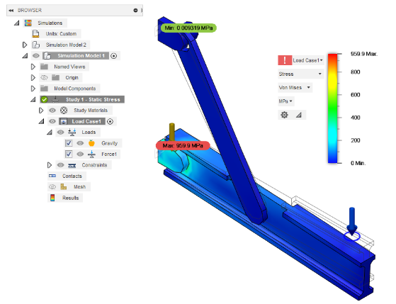This screenshot has height=304, width=396.
Task: Toggle visibility of Simulation Model 1
Action: 36,56
